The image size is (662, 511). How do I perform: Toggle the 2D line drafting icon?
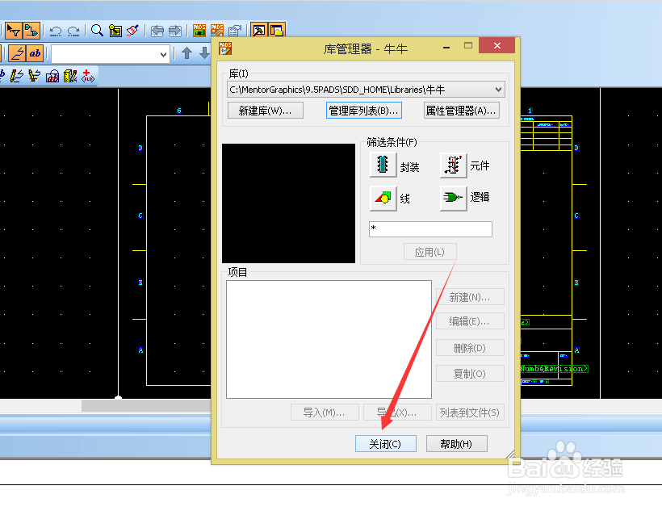[x=17, y=53]
